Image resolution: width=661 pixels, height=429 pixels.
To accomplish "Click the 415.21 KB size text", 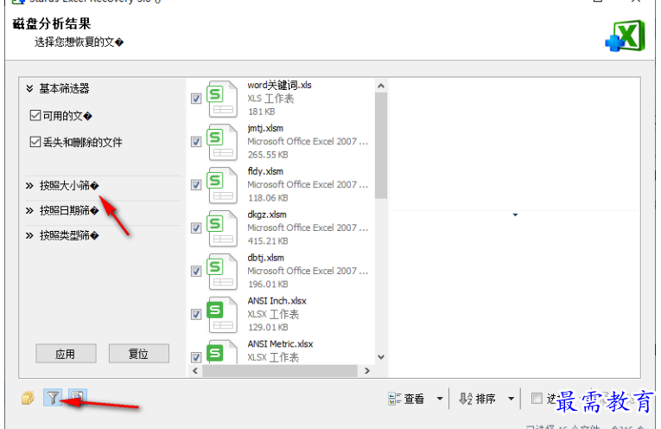I will pyautogui.click(x=268, y=240).
